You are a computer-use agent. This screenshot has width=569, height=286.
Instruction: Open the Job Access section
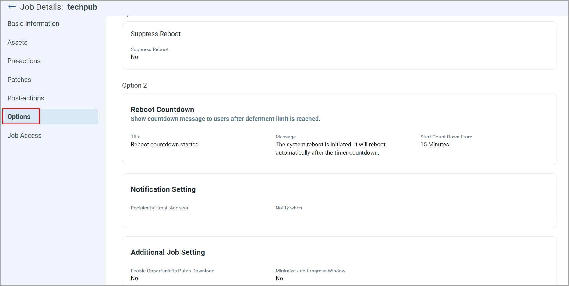(x=24, y=135)
